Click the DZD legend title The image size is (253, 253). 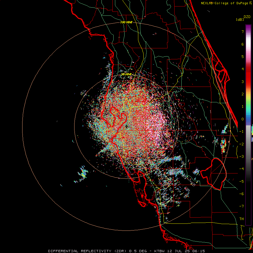pyautogui.click(x=247, y=17)
